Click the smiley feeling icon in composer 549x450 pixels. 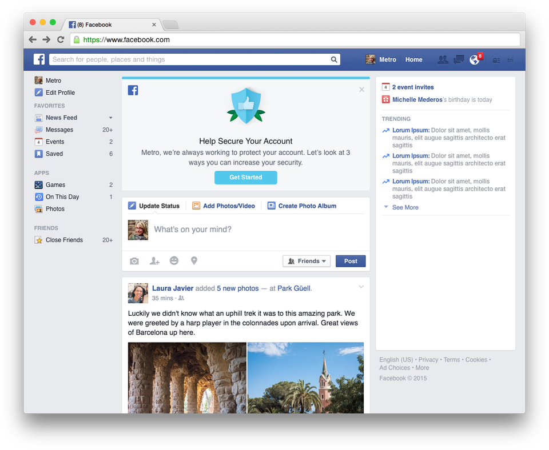pyautogui.click(x=174, y=260)
